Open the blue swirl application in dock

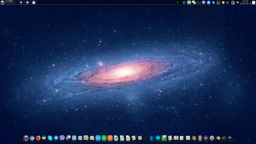224,138
